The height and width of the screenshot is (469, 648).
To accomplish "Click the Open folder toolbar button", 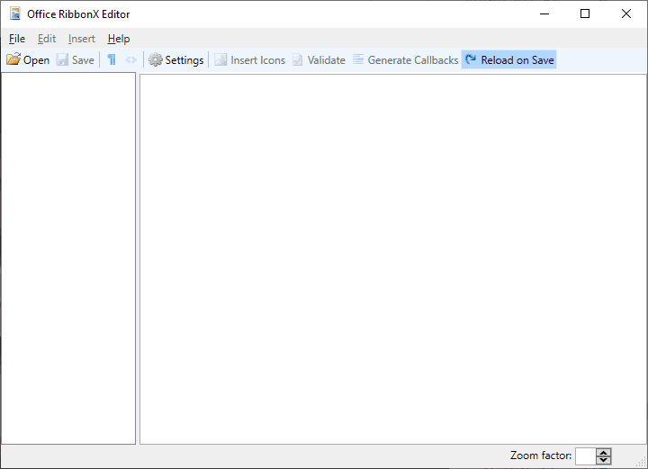I will (28, 60).
